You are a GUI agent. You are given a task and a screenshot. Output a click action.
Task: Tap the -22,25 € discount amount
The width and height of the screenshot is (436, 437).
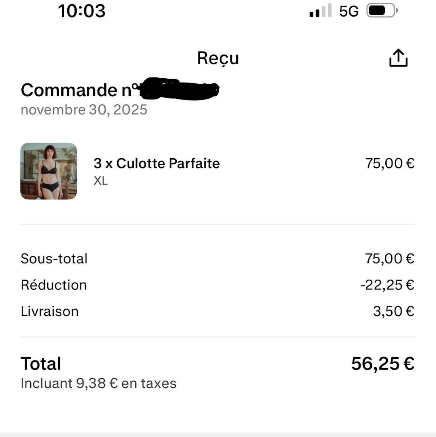tap(387, 285)
